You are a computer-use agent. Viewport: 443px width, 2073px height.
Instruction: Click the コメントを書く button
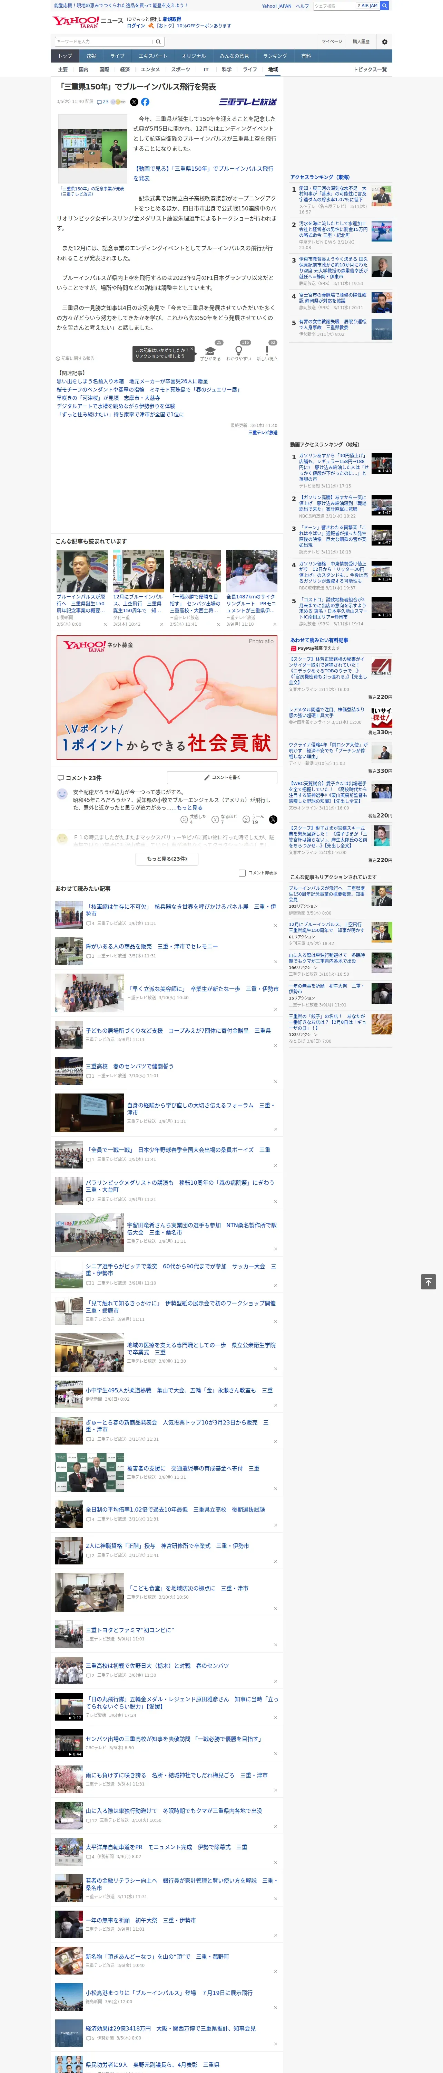[223, 777]
